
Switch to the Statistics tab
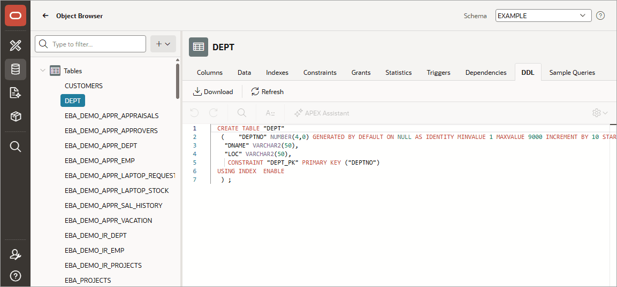[399, 72]
